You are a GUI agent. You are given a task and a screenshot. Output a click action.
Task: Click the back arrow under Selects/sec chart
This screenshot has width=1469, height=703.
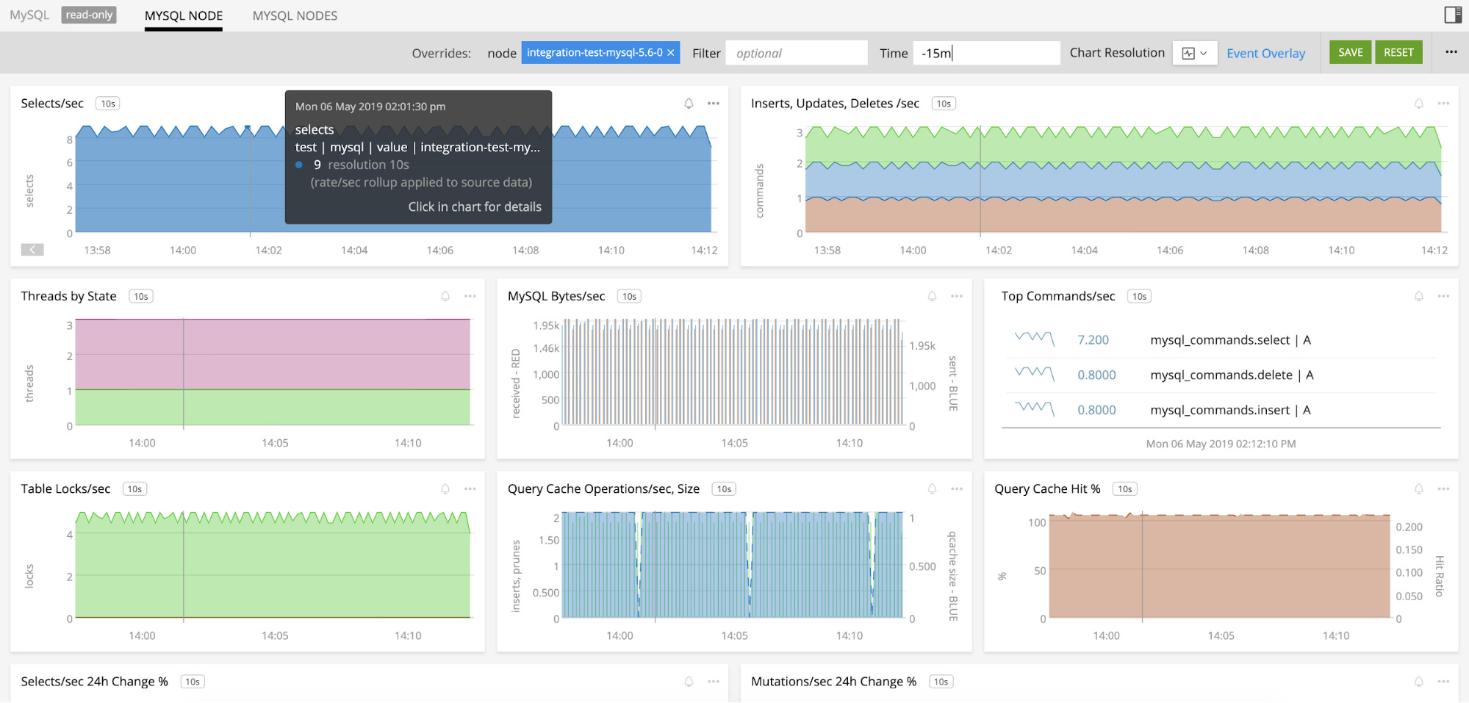click(x=32, y=250)
